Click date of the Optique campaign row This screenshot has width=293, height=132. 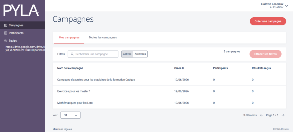[181, 80]
